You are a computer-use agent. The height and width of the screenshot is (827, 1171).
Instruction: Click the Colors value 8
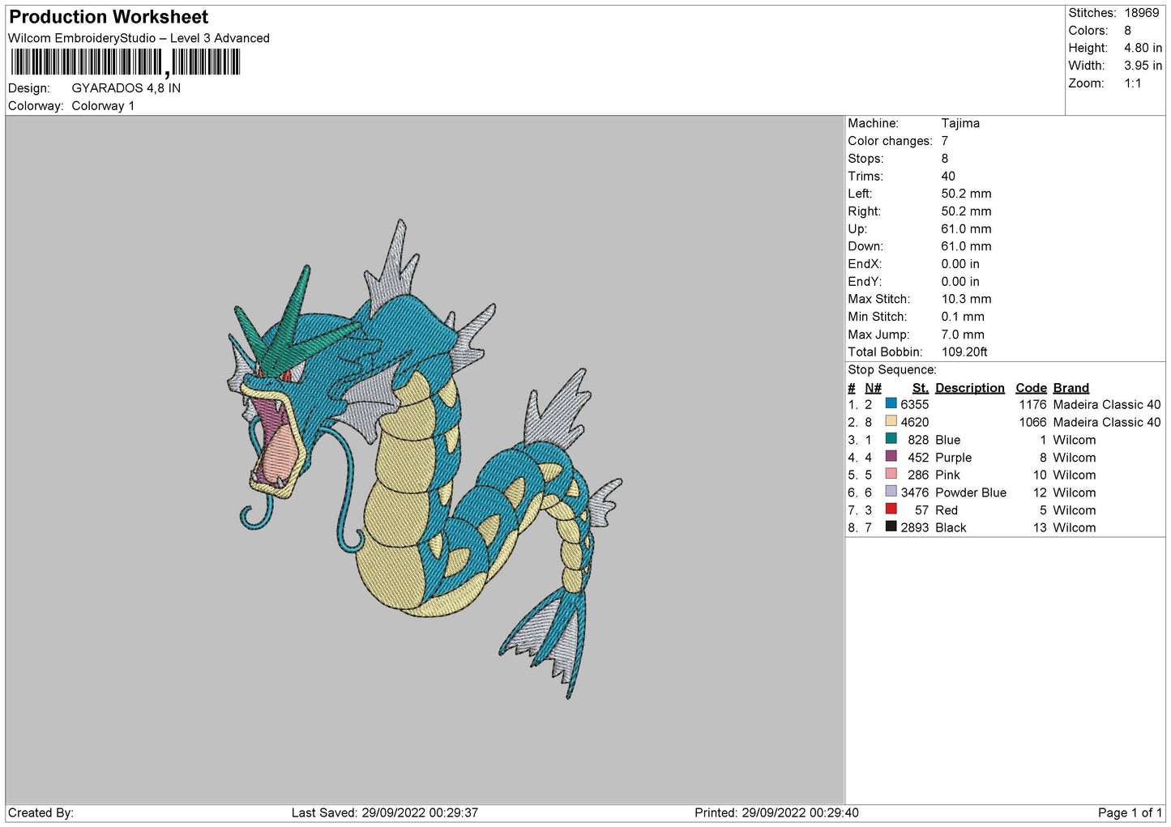coord(1127,31)
